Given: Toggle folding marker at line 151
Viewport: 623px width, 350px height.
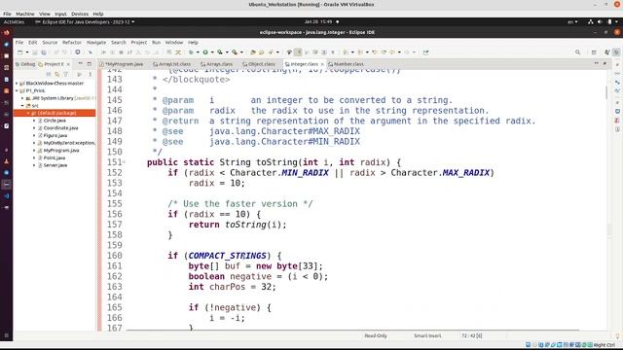Looking at the screenshot, I should click(124, 162).
